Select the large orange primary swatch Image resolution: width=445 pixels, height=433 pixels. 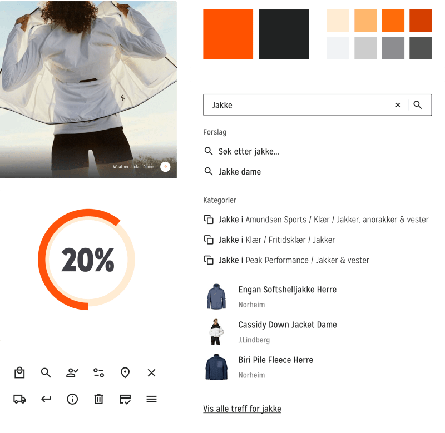[x=228, y=34]
